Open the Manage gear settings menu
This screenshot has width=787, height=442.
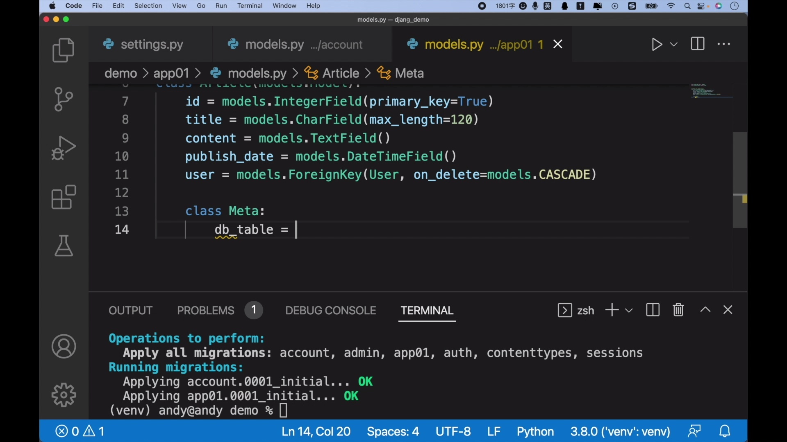(63, 395)
